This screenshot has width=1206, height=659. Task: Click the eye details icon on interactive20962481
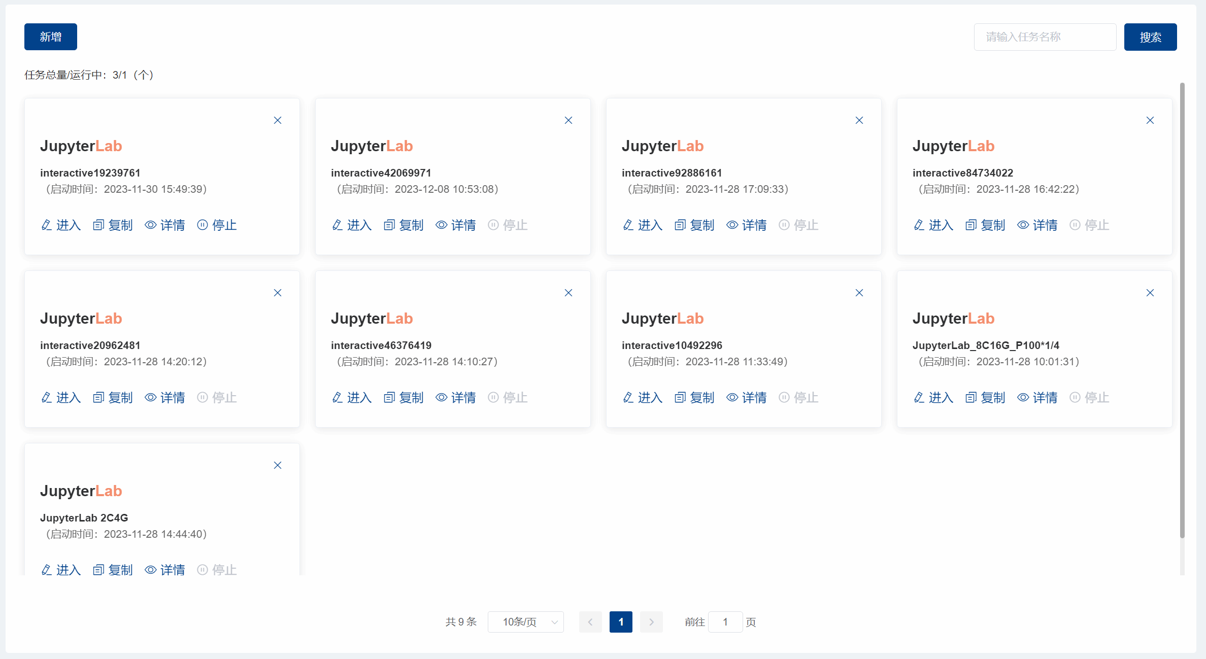click(150, 397)
